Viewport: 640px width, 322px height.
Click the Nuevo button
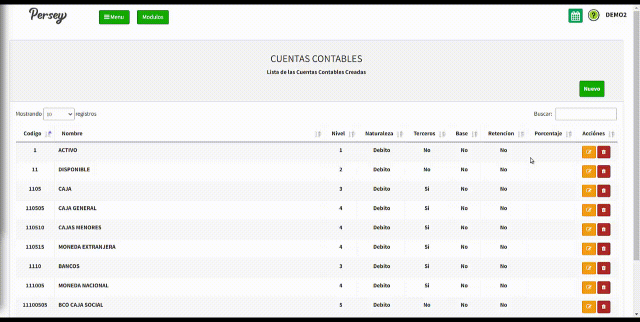(591, 89)
